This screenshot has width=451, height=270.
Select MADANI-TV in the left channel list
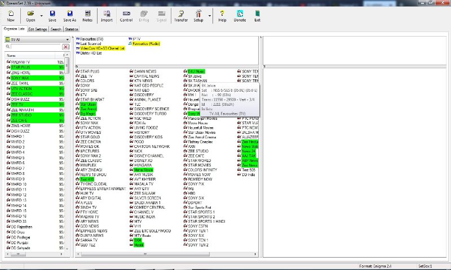tap(20, 62)
